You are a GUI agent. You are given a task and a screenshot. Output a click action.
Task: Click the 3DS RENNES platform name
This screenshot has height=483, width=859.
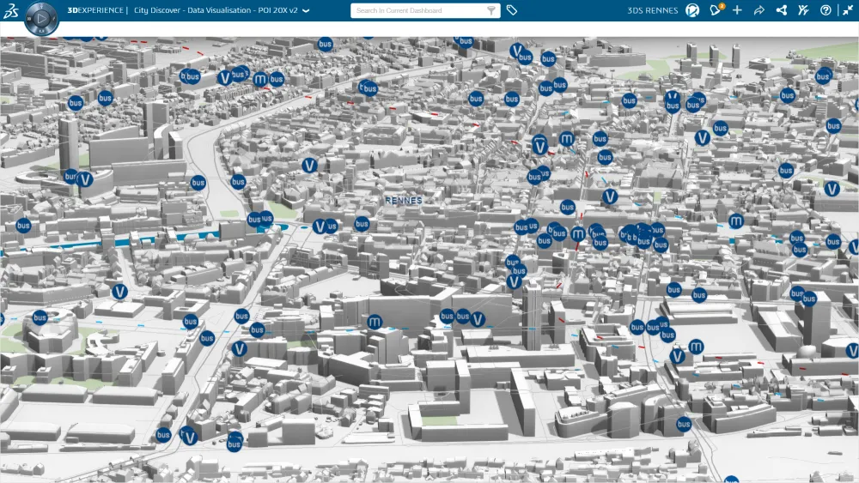653,10
